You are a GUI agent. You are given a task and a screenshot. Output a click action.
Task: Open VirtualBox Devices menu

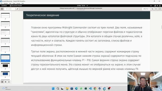pos(18,3)
